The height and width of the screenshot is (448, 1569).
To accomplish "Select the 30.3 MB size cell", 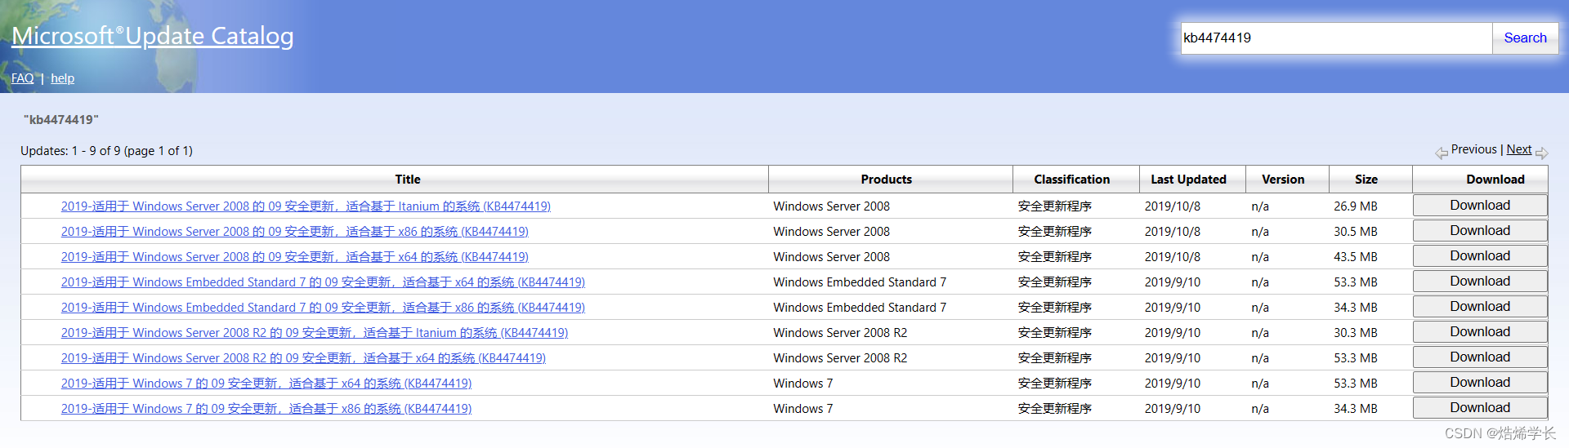I will pyautogui.click(x=1356, y=333).
